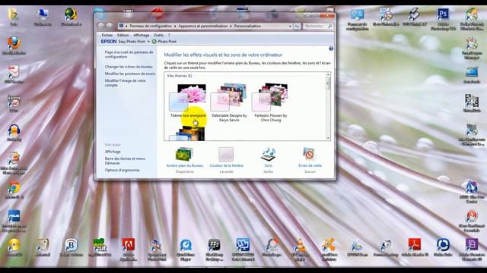Screen dimensions: 487x273
Task: Open the Outils menu
Action: (159, 36)
